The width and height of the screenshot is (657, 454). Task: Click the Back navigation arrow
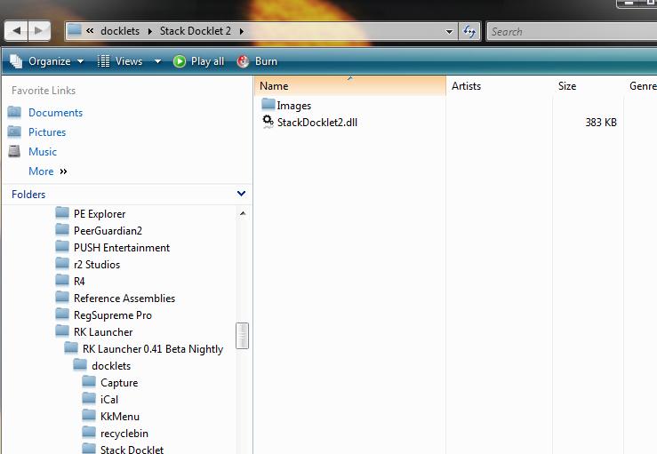[x=16, y=31]
